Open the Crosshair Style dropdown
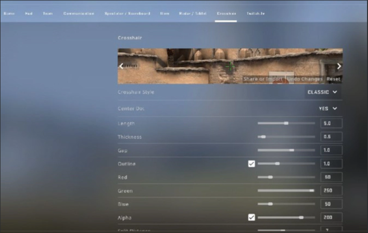368x233 pixels. click(323, 92)
